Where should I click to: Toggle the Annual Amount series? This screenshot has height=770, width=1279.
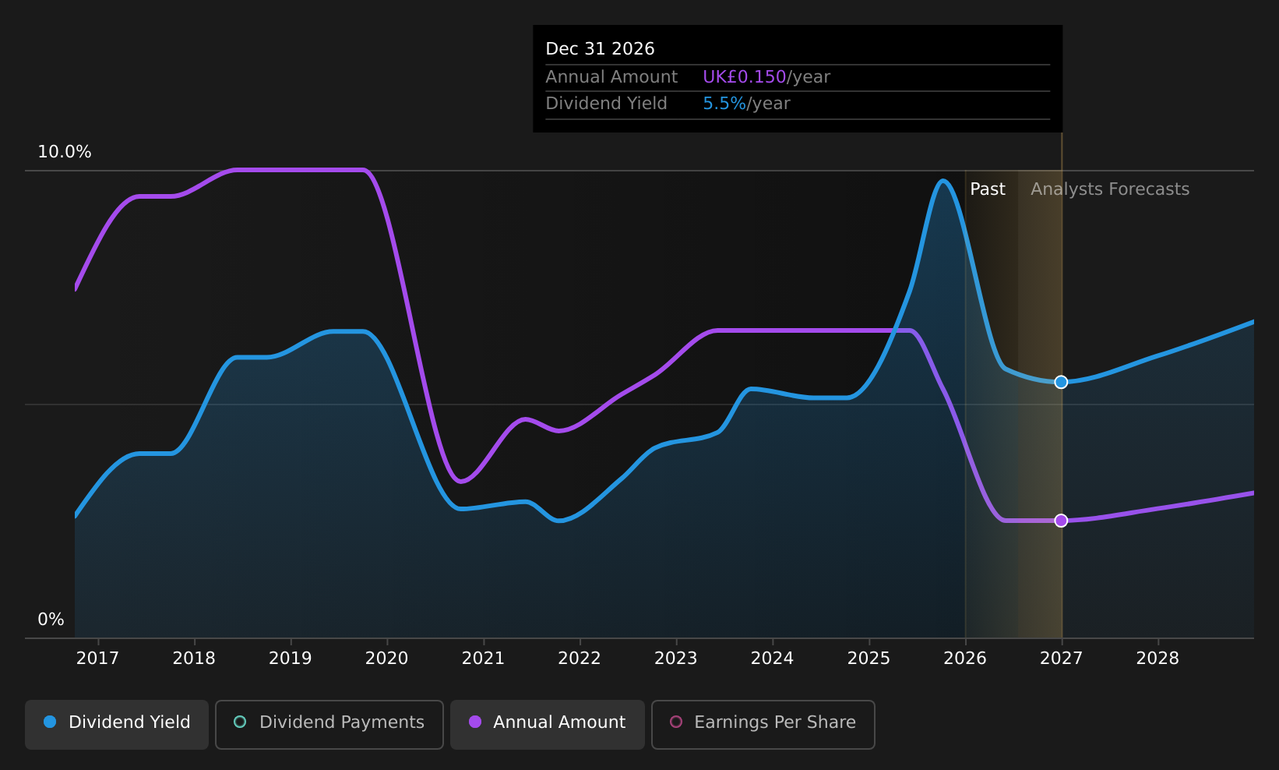tap(548, 725)
